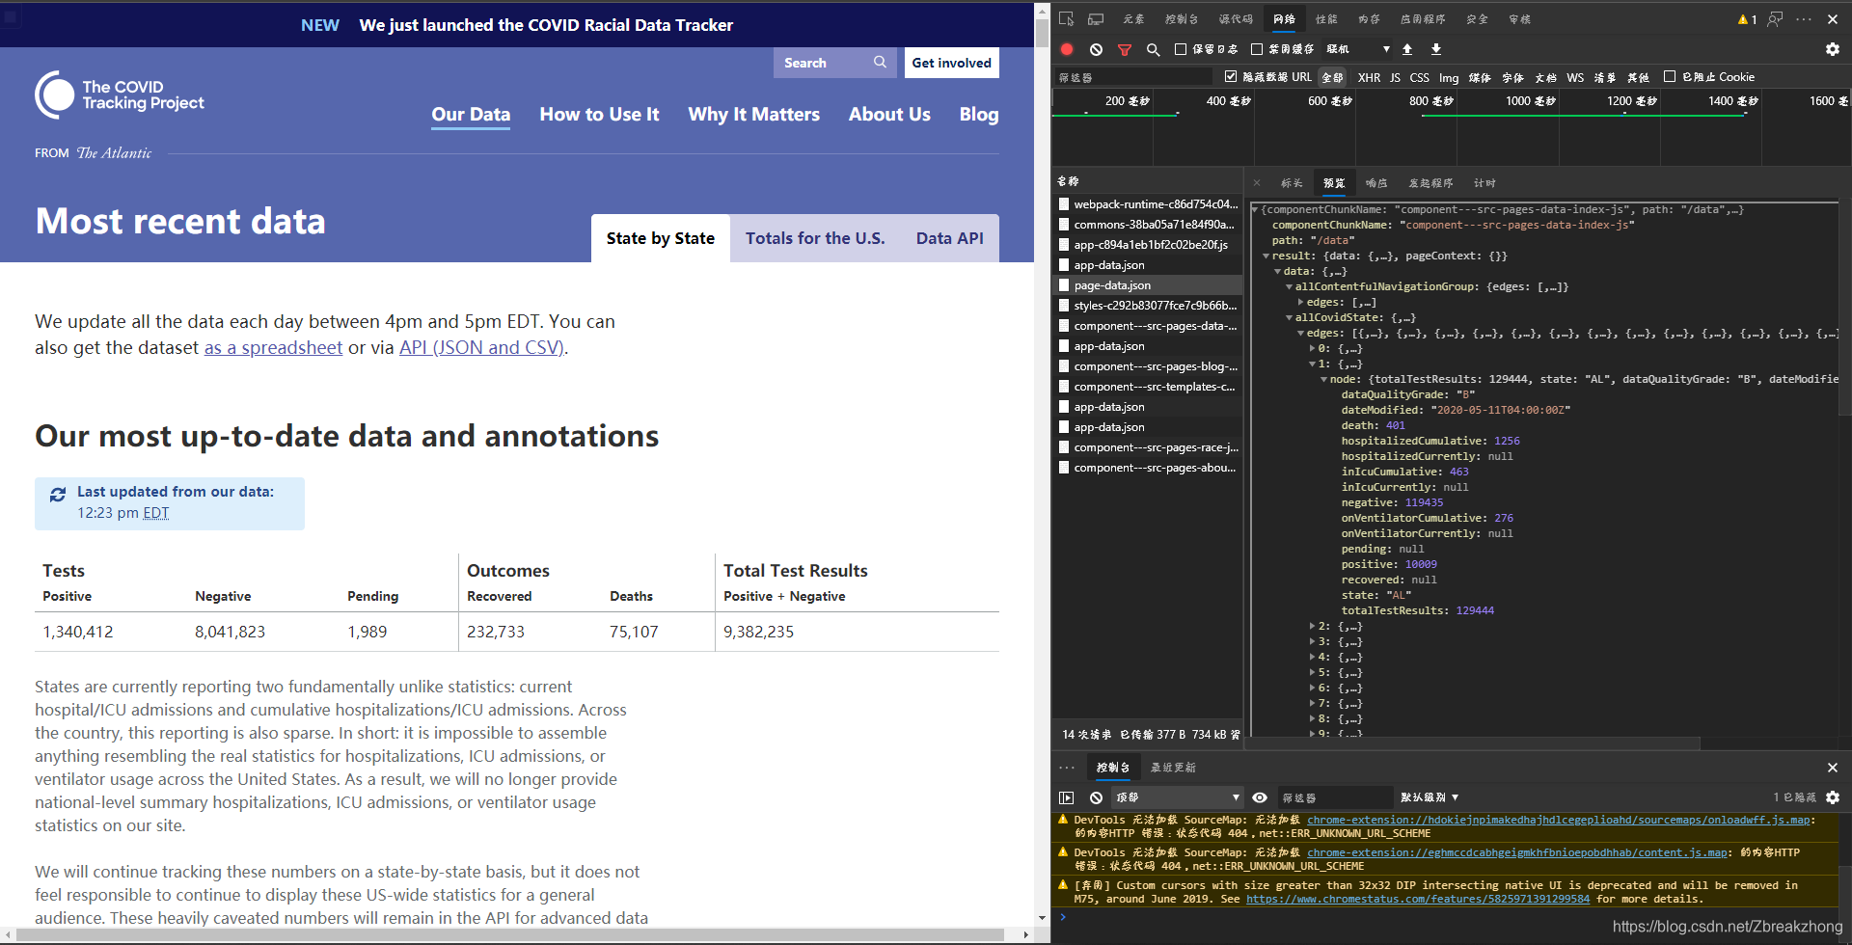
Task: Check the 已阻止 Cookie checkbox
Action: pos(1670,76)
